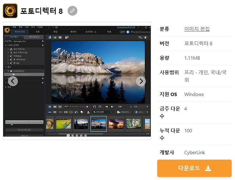Click the Facebook 공유 share button
235x180 pixels.
(139, 112)
